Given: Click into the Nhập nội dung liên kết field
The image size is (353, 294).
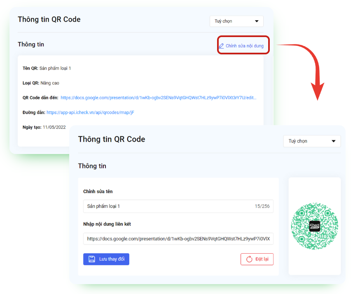Looking at the screenshot, I should 178,238.
